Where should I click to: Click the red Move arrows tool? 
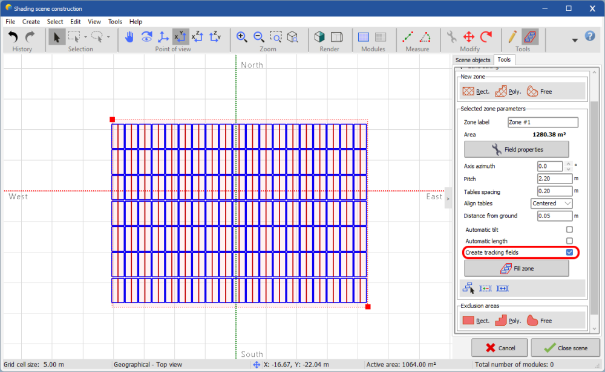pos(468,37)
